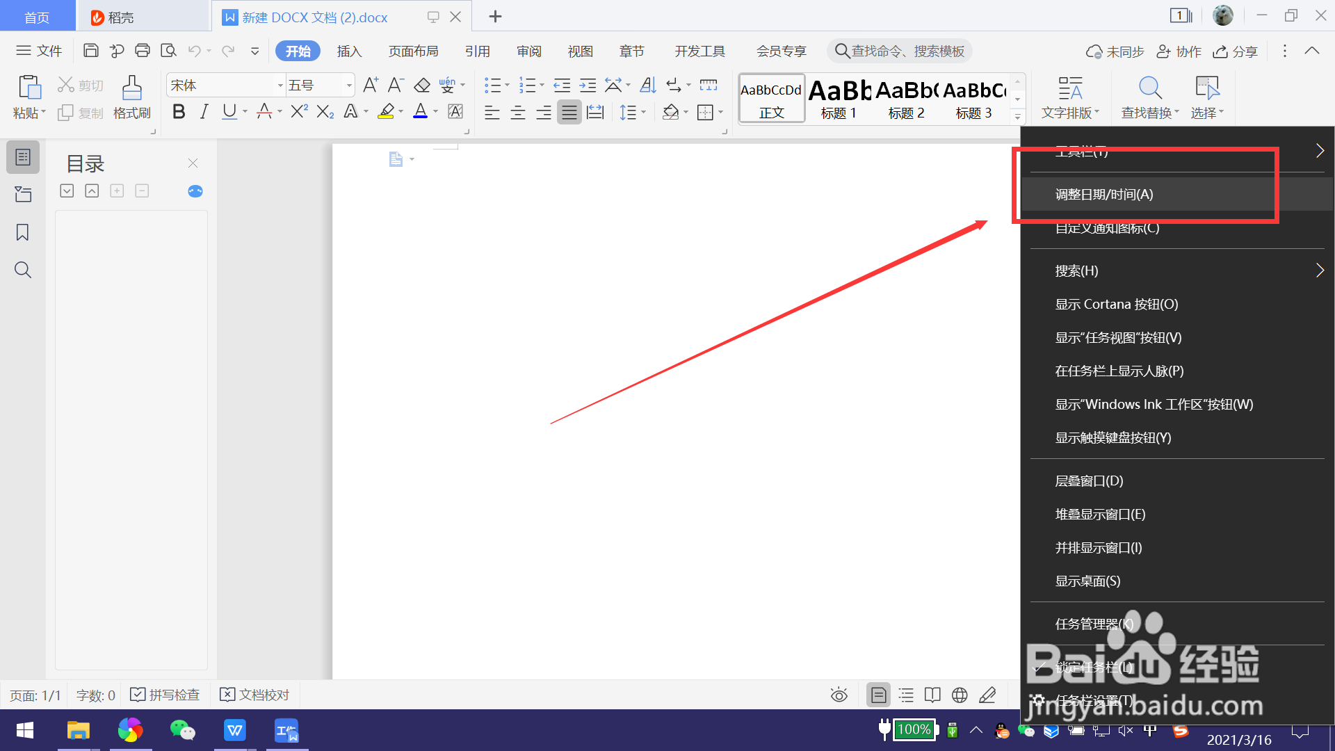1335x751 pixels.
Task: Click the clear formatting eraser icon
Action: pyautogui.click(x=421, y=86)
